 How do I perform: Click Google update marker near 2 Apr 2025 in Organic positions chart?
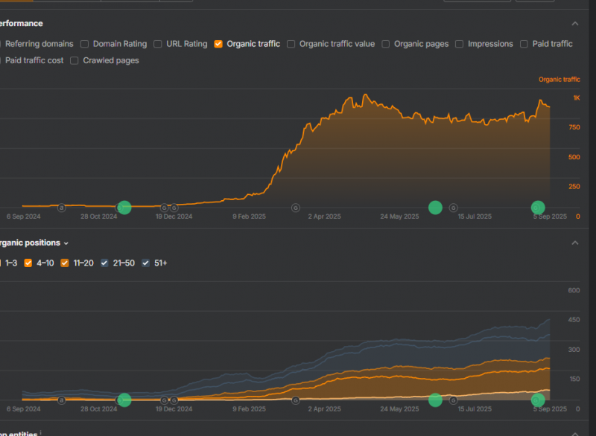[296, 400]
